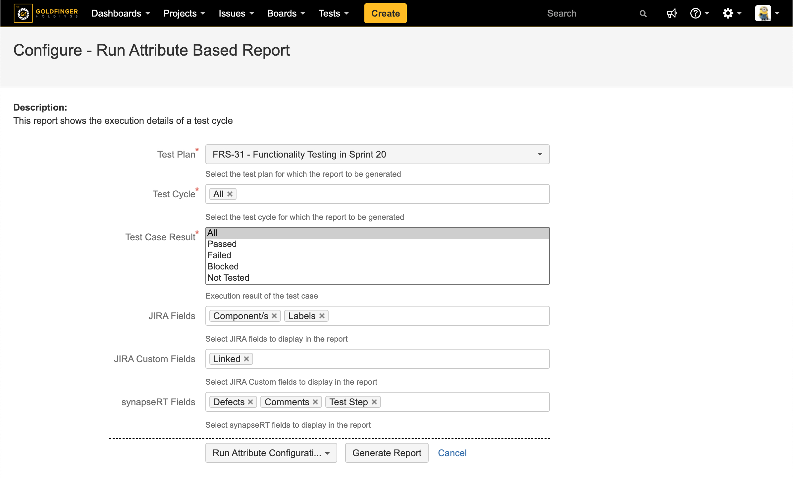Open the help question mark menu

699,14
